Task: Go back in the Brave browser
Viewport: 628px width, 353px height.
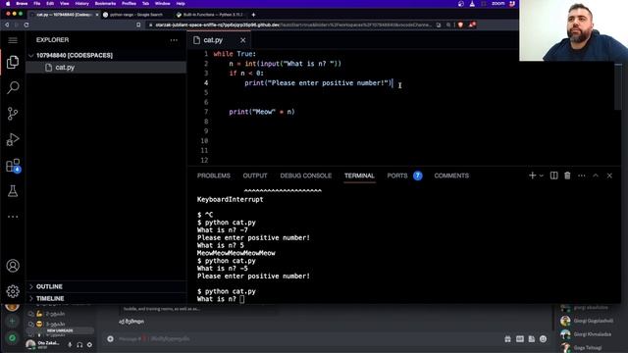Action: (7, 25)
